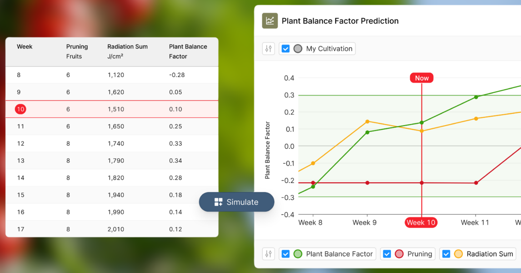Screen dimensions: 521x273
Task: Click the 0.12 plant balance cell
Action: (x=175, y=229)
